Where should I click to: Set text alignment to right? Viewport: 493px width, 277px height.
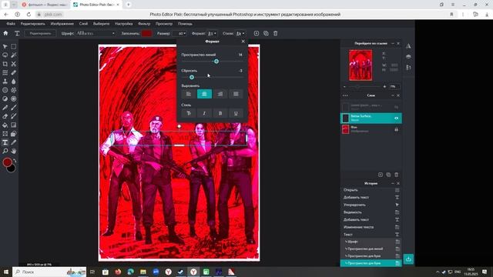220,94
